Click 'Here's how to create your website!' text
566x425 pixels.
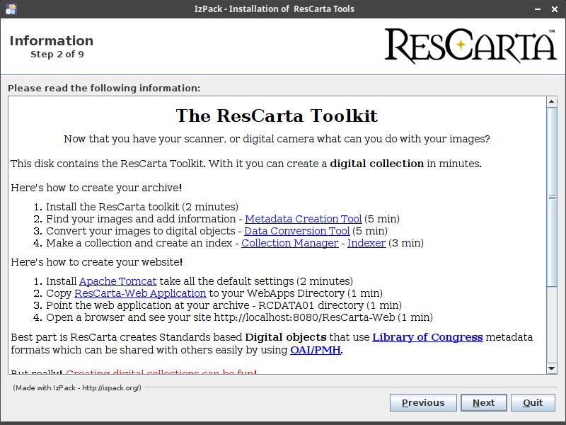(x=97, y=262)
